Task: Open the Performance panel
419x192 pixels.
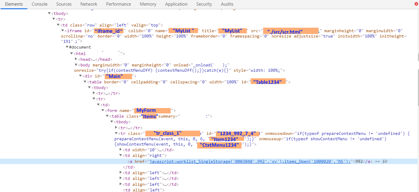Action: pos(118,4)
